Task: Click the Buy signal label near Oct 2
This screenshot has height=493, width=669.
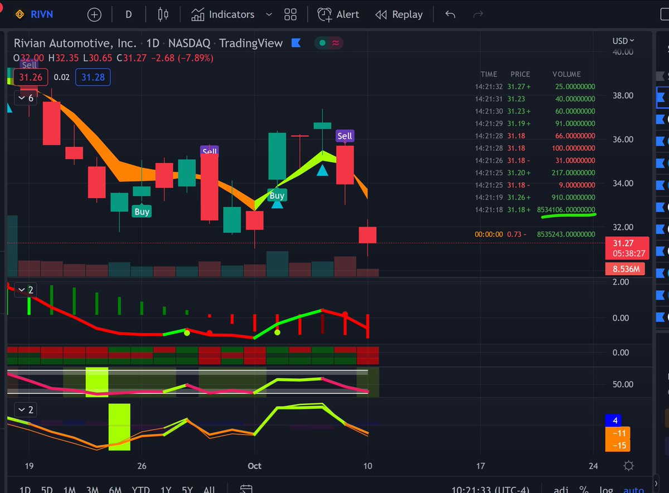Action: (x=277, y=196)
